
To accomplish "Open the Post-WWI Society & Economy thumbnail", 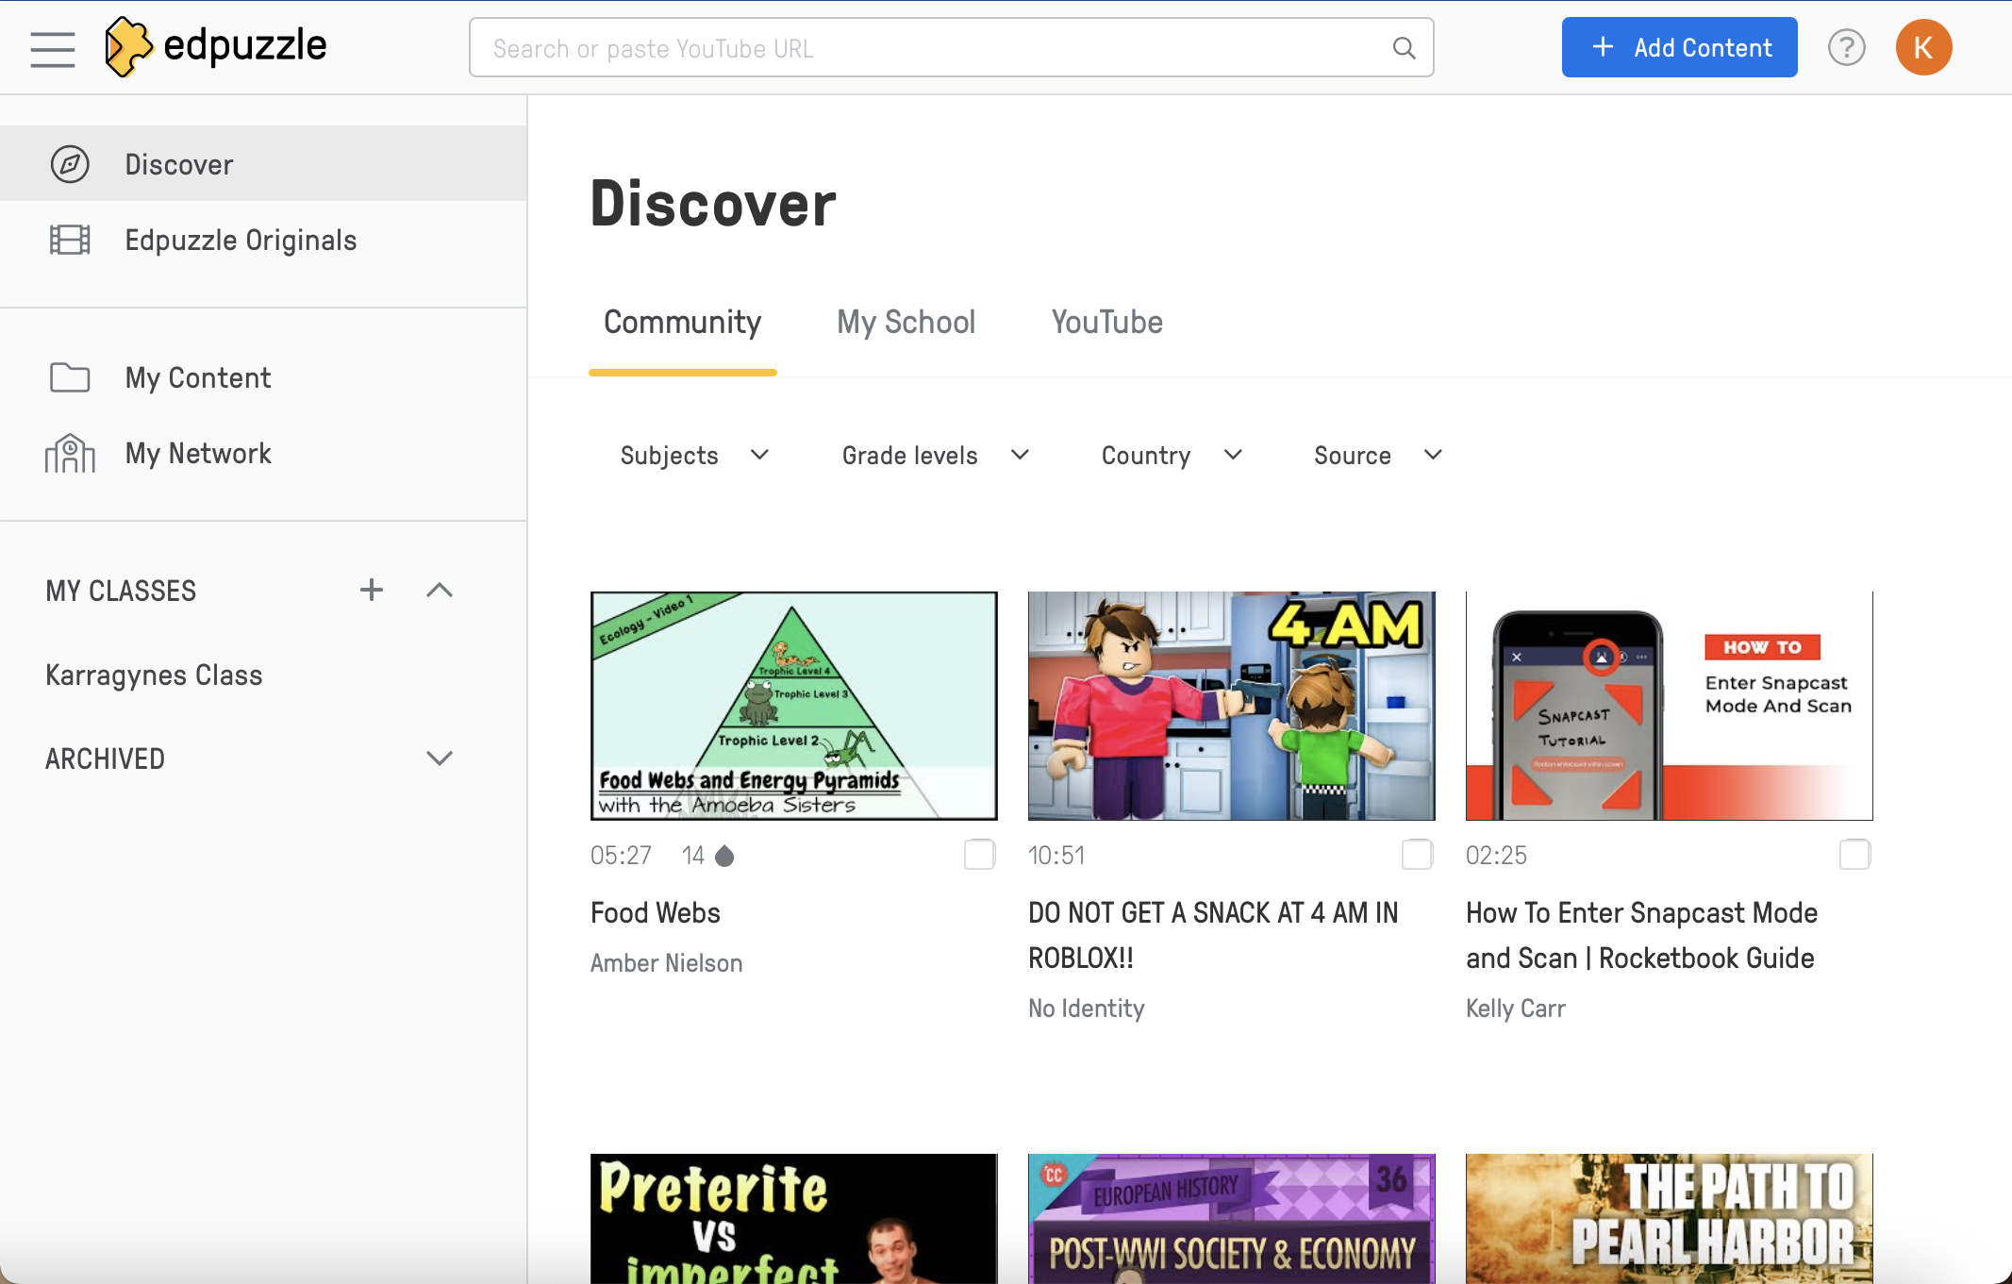I will coord(1232,1218).
